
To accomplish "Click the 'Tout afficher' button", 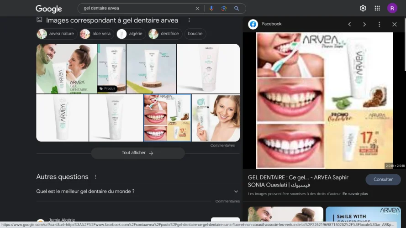I will [x=137, y=153].
